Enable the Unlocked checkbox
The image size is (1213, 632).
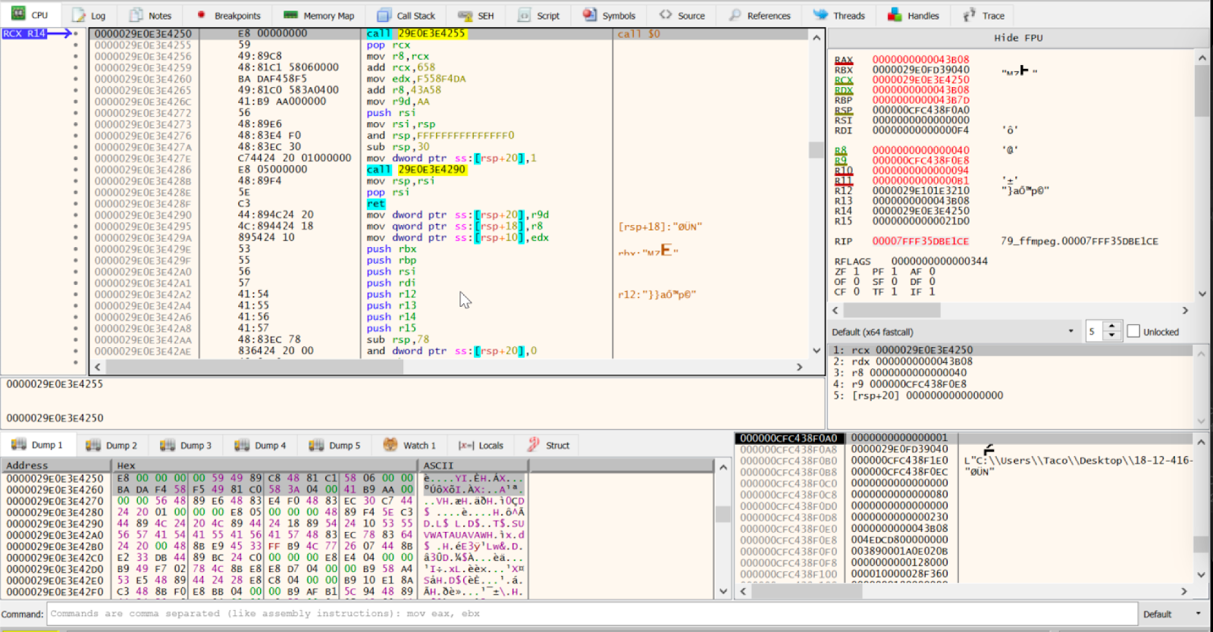[x=1133, y=332]
